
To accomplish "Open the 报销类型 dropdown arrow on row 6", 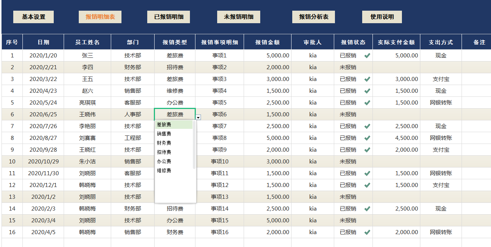I will point(198,117).
